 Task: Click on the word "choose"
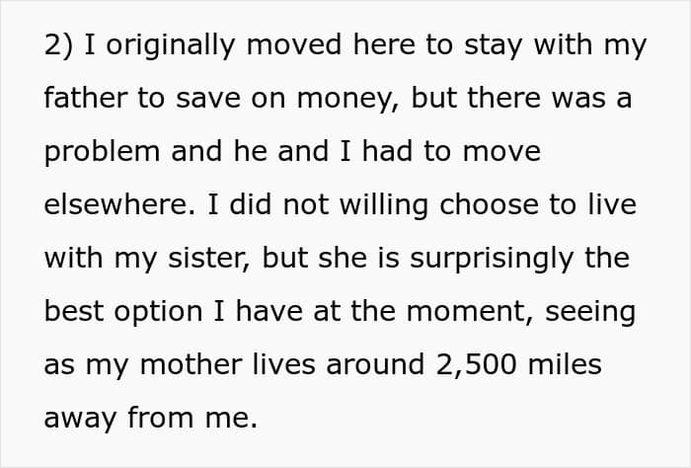(490, 204)
